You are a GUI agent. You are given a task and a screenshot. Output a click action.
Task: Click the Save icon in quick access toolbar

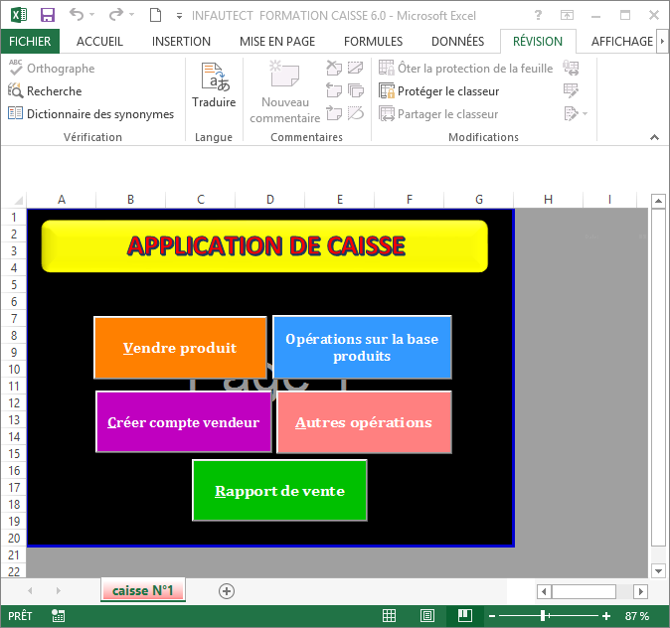coord(48,15)
